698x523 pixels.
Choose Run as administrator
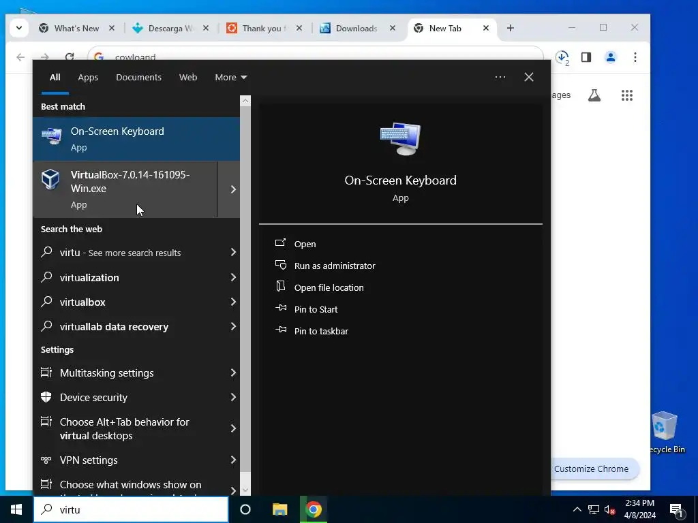335,266
